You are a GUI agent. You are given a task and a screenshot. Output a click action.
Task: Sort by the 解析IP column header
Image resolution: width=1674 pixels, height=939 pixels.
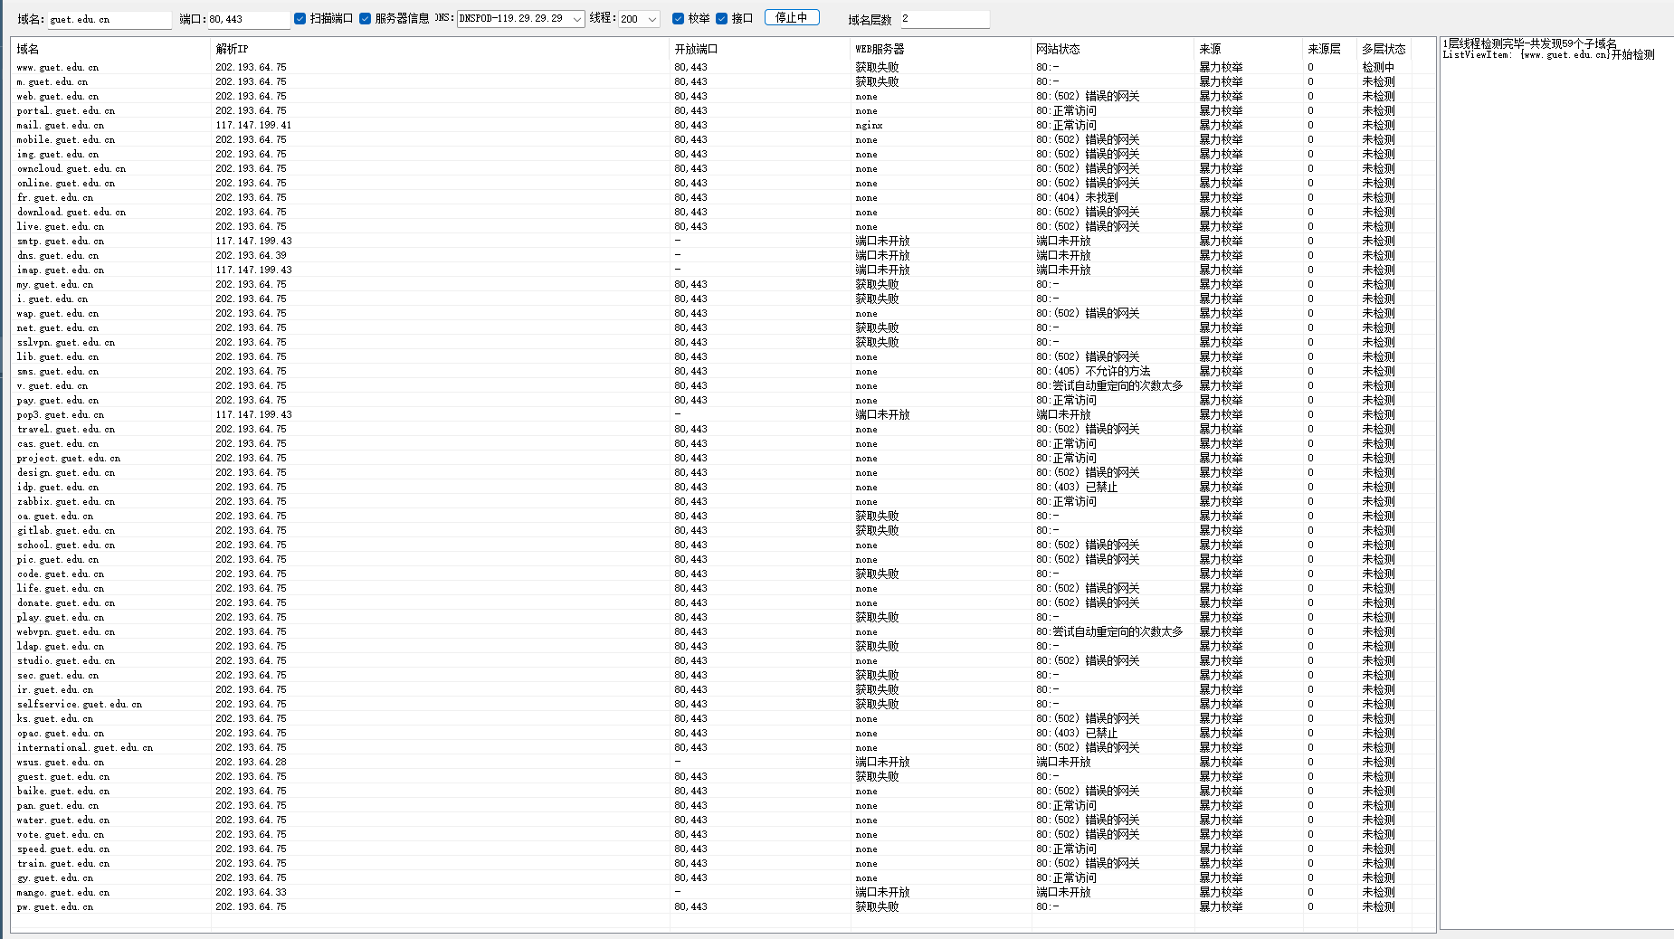coord(232,49)
